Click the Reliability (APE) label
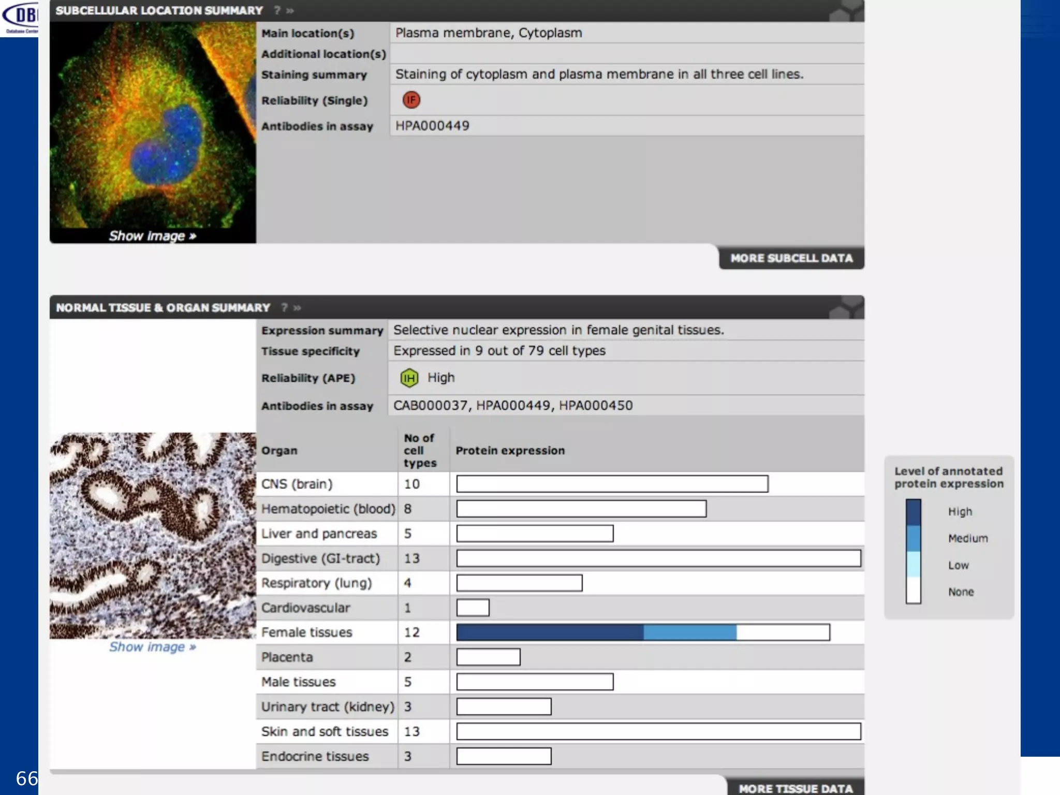Image resolution: width=1060 pixels, height=795 pixels. (308, 378)
